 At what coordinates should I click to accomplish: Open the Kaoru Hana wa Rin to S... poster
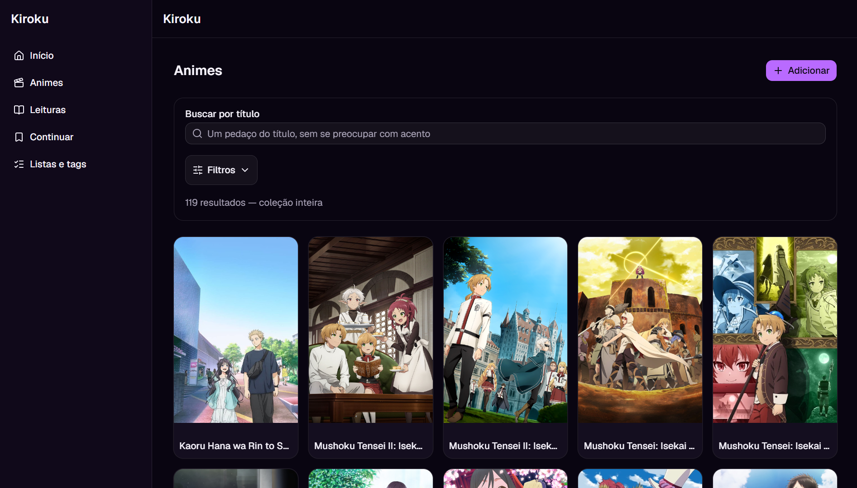[236, 330]
